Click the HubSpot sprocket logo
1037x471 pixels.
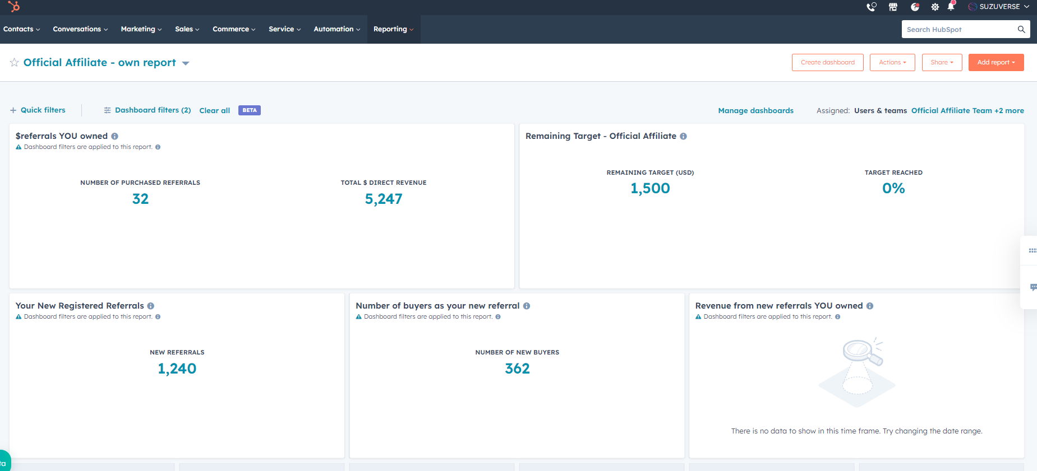(x=14, y=7)
